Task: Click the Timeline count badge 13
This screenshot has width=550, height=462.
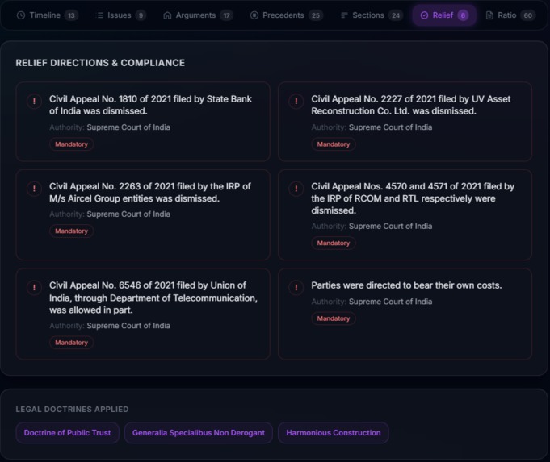Action: point(71,15)
